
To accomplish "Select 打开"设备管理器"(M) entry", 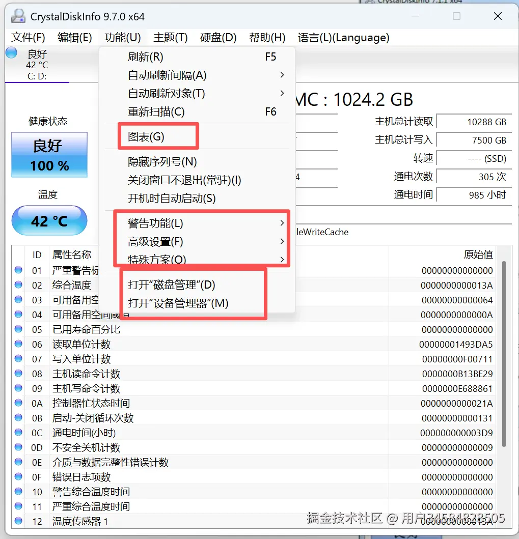I will pyautogui.click(x=197, y=303).
